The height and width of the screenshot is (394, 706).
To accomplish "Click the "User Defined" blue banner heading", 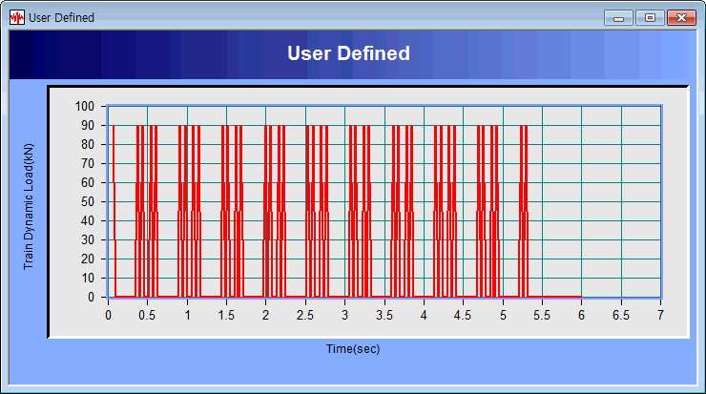I will [348, 53].
